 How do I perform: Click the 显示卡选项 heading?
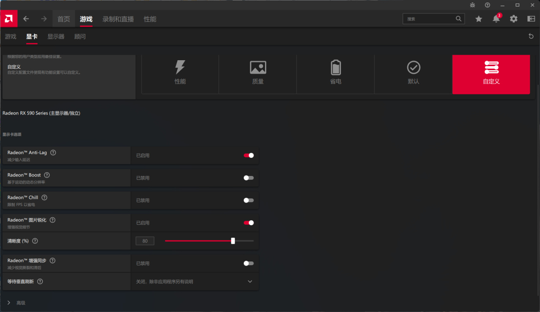pos(12,135)
